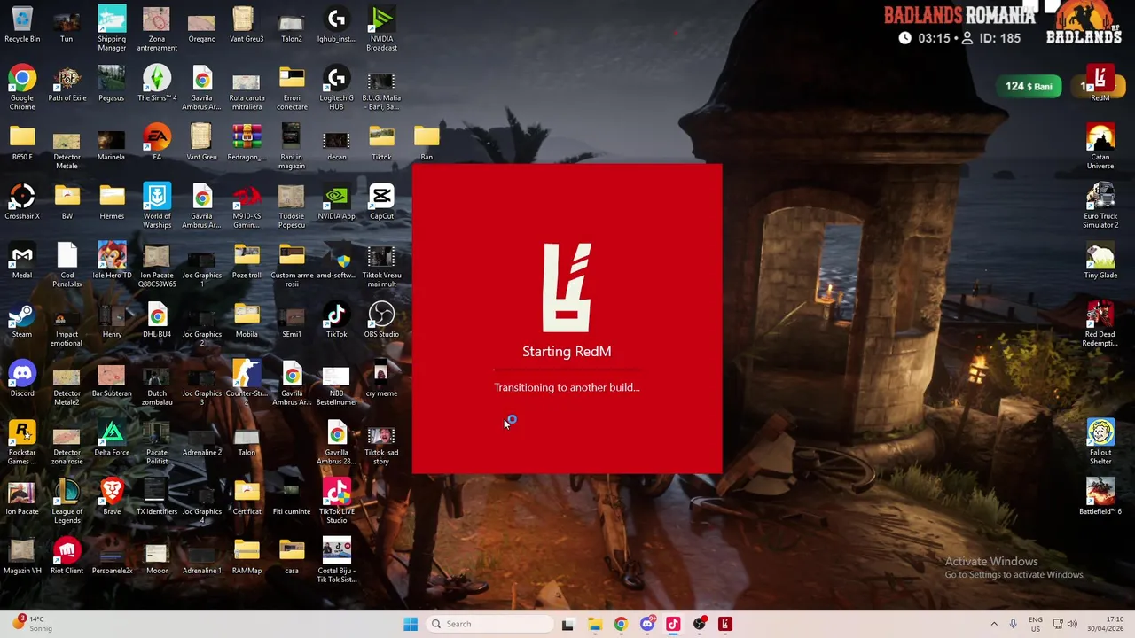
Task: Launch Euro Truck Simulator 2 icon
Action: [1100, 206]
